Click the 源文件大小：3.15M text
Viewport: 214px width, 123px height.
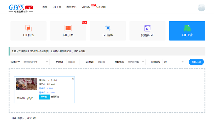48,80
